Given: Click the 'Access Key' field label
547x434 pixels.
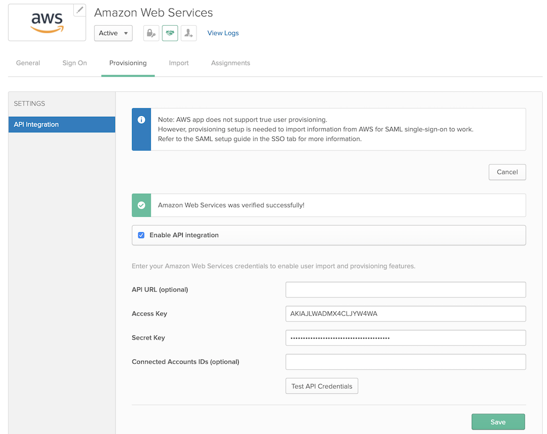Looking at the screenshot, I should pyautogui.click(x=150, y=314).
